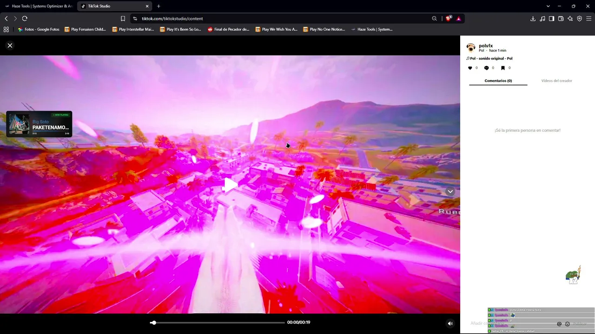Open the zoom magnifier in the address bar

pos(434,19)
